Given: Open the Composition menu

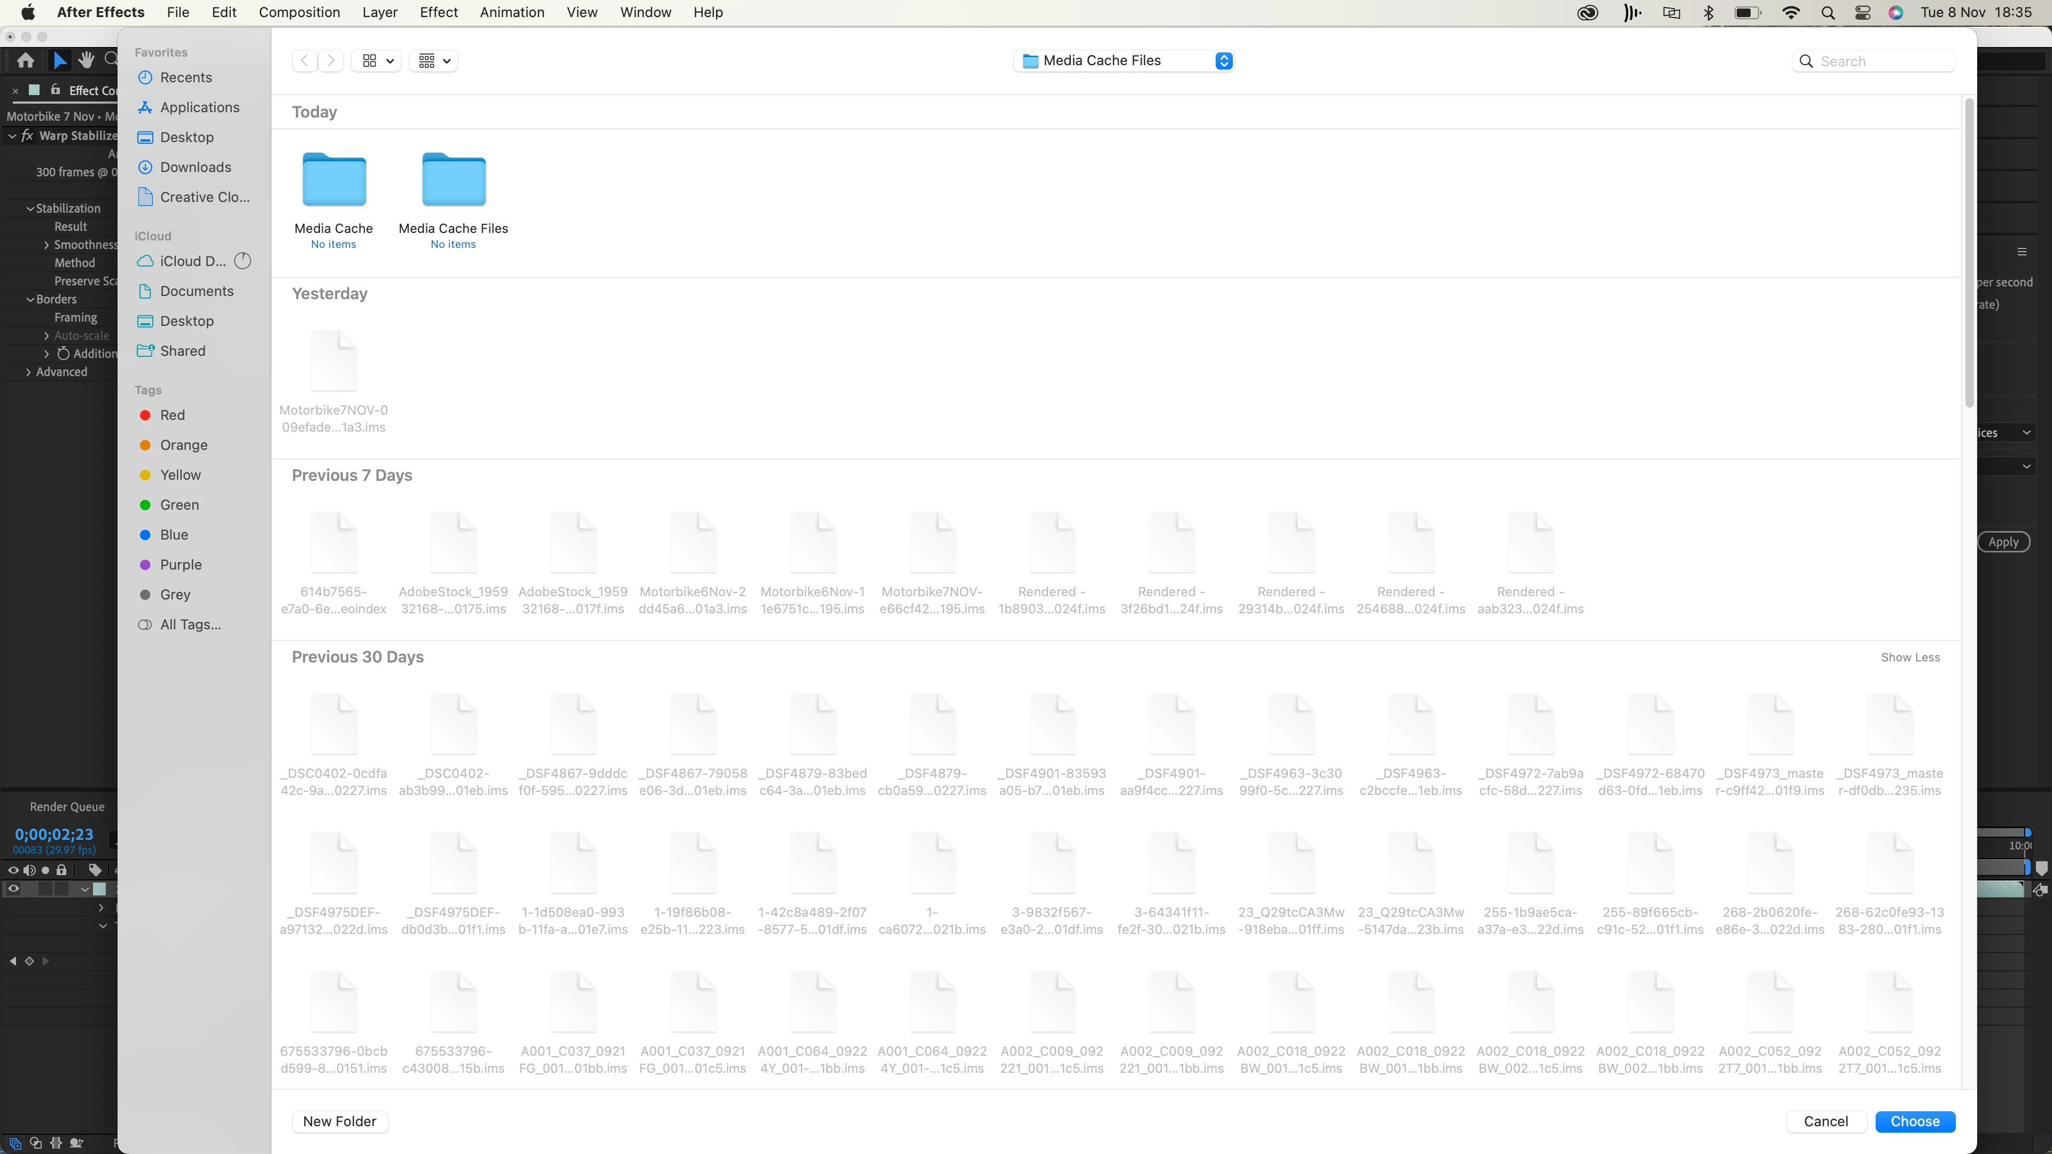Looking at the screenshot, I should coord(299,13).
